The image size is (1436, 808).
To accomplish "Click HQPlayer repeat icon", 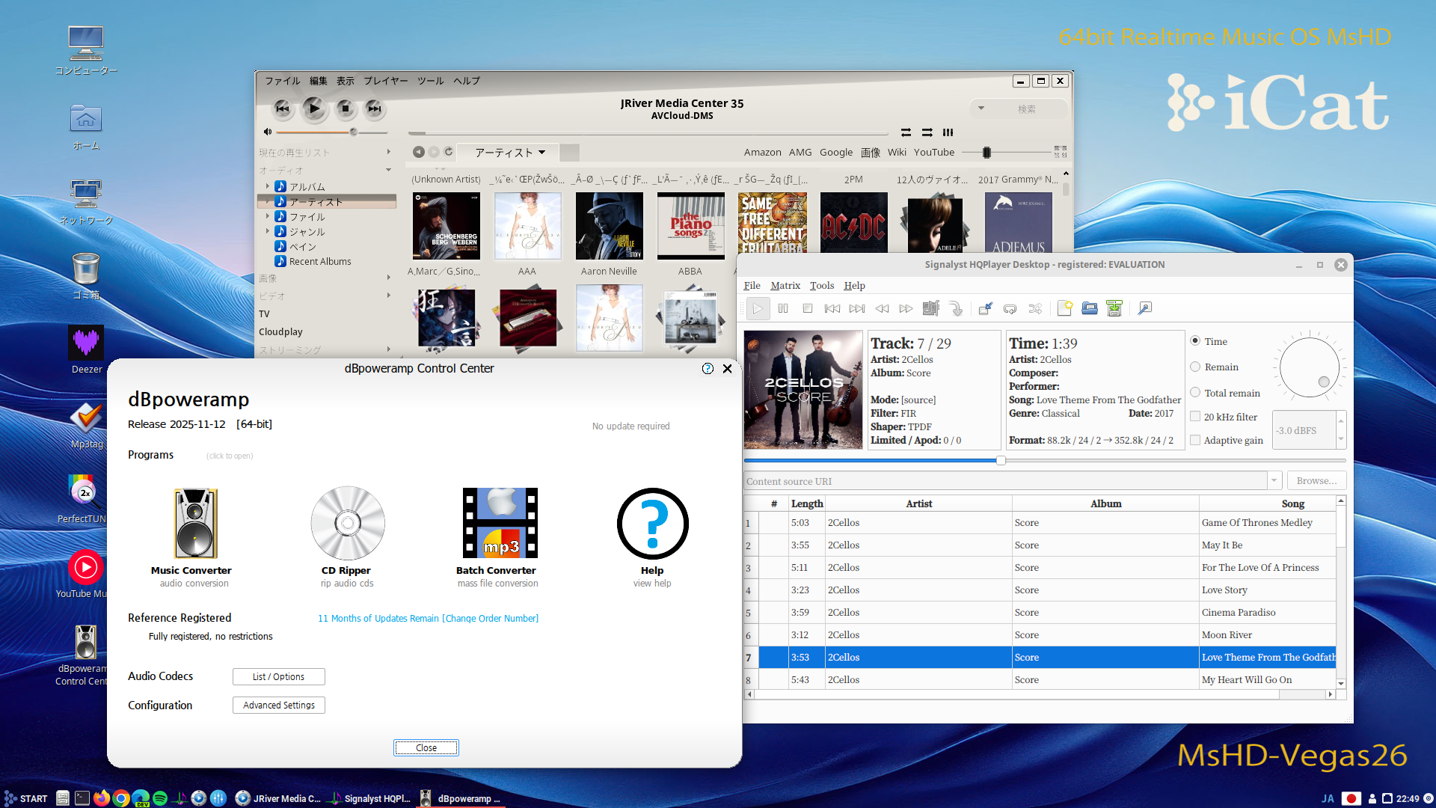I will pos(1010,308).
